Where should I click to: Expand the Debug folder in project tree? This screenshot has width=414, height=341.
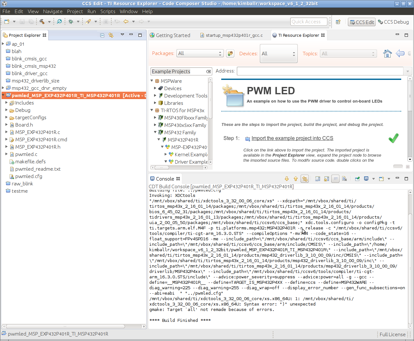point(6,110)
